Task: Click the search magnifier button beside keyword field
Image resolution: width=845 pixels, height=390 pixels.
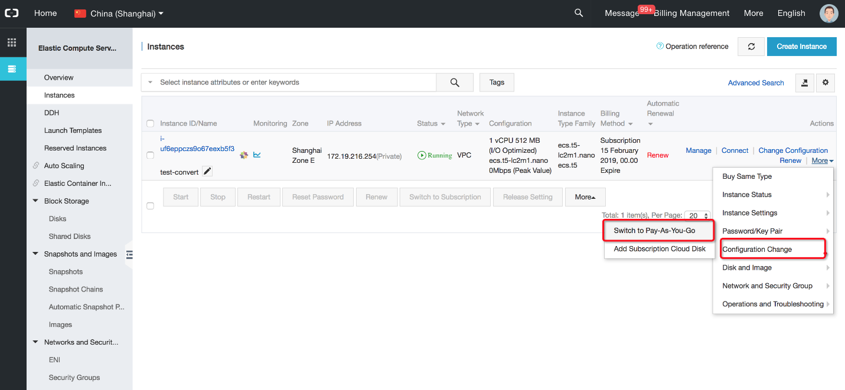Action: click(455, 83)
